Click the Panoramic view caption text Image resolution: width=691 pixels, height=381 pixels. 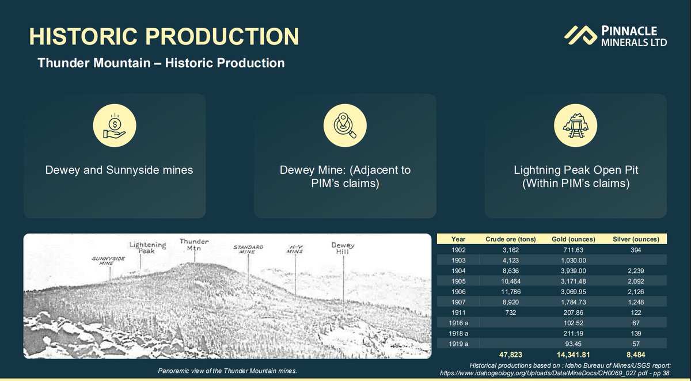click(x=227, y=371)
